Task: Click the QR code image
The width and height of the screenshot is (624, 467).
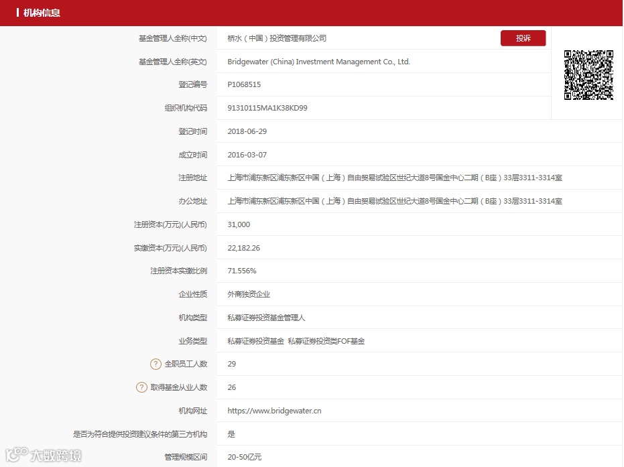Action: (x=588, y=75)
